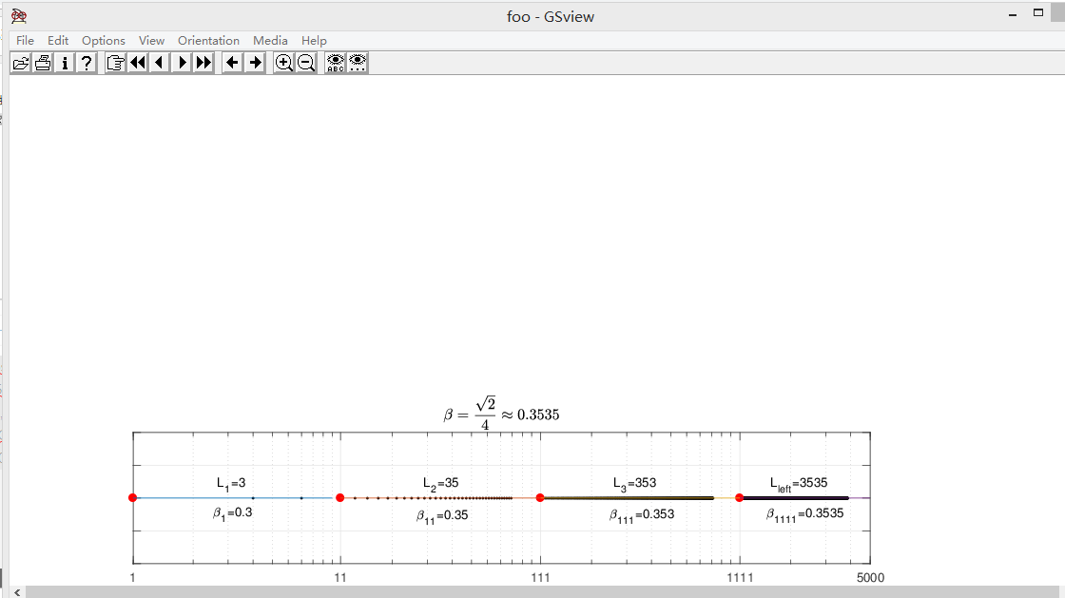The height and width of the screenshot is (598, 1065).
Task: Zoom out of the document
Action: (306, 62)
